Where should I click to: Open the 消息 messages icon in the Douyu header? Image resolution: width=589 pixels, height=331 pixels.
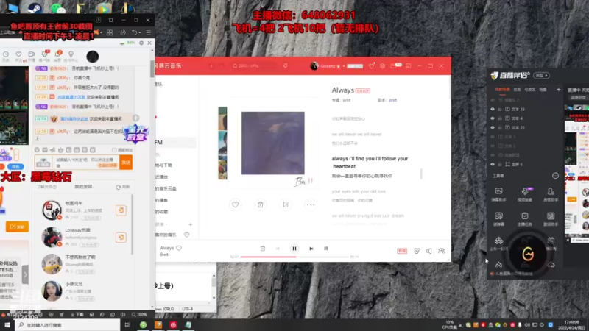coord(57,56)
